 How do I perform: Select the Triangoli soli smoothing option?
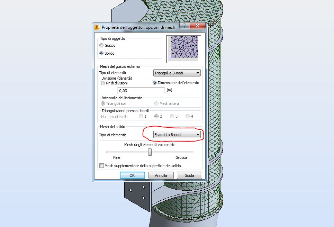(x=103, y=103)
